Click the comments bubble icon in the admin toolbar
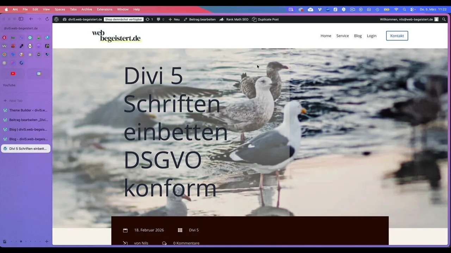451x253 pixels. click(x=158, y=19)
